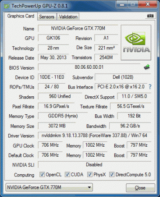Screen dimensions: 160x197
Task: Select the Graphics Card tab
Action: (x=21, y=16)
